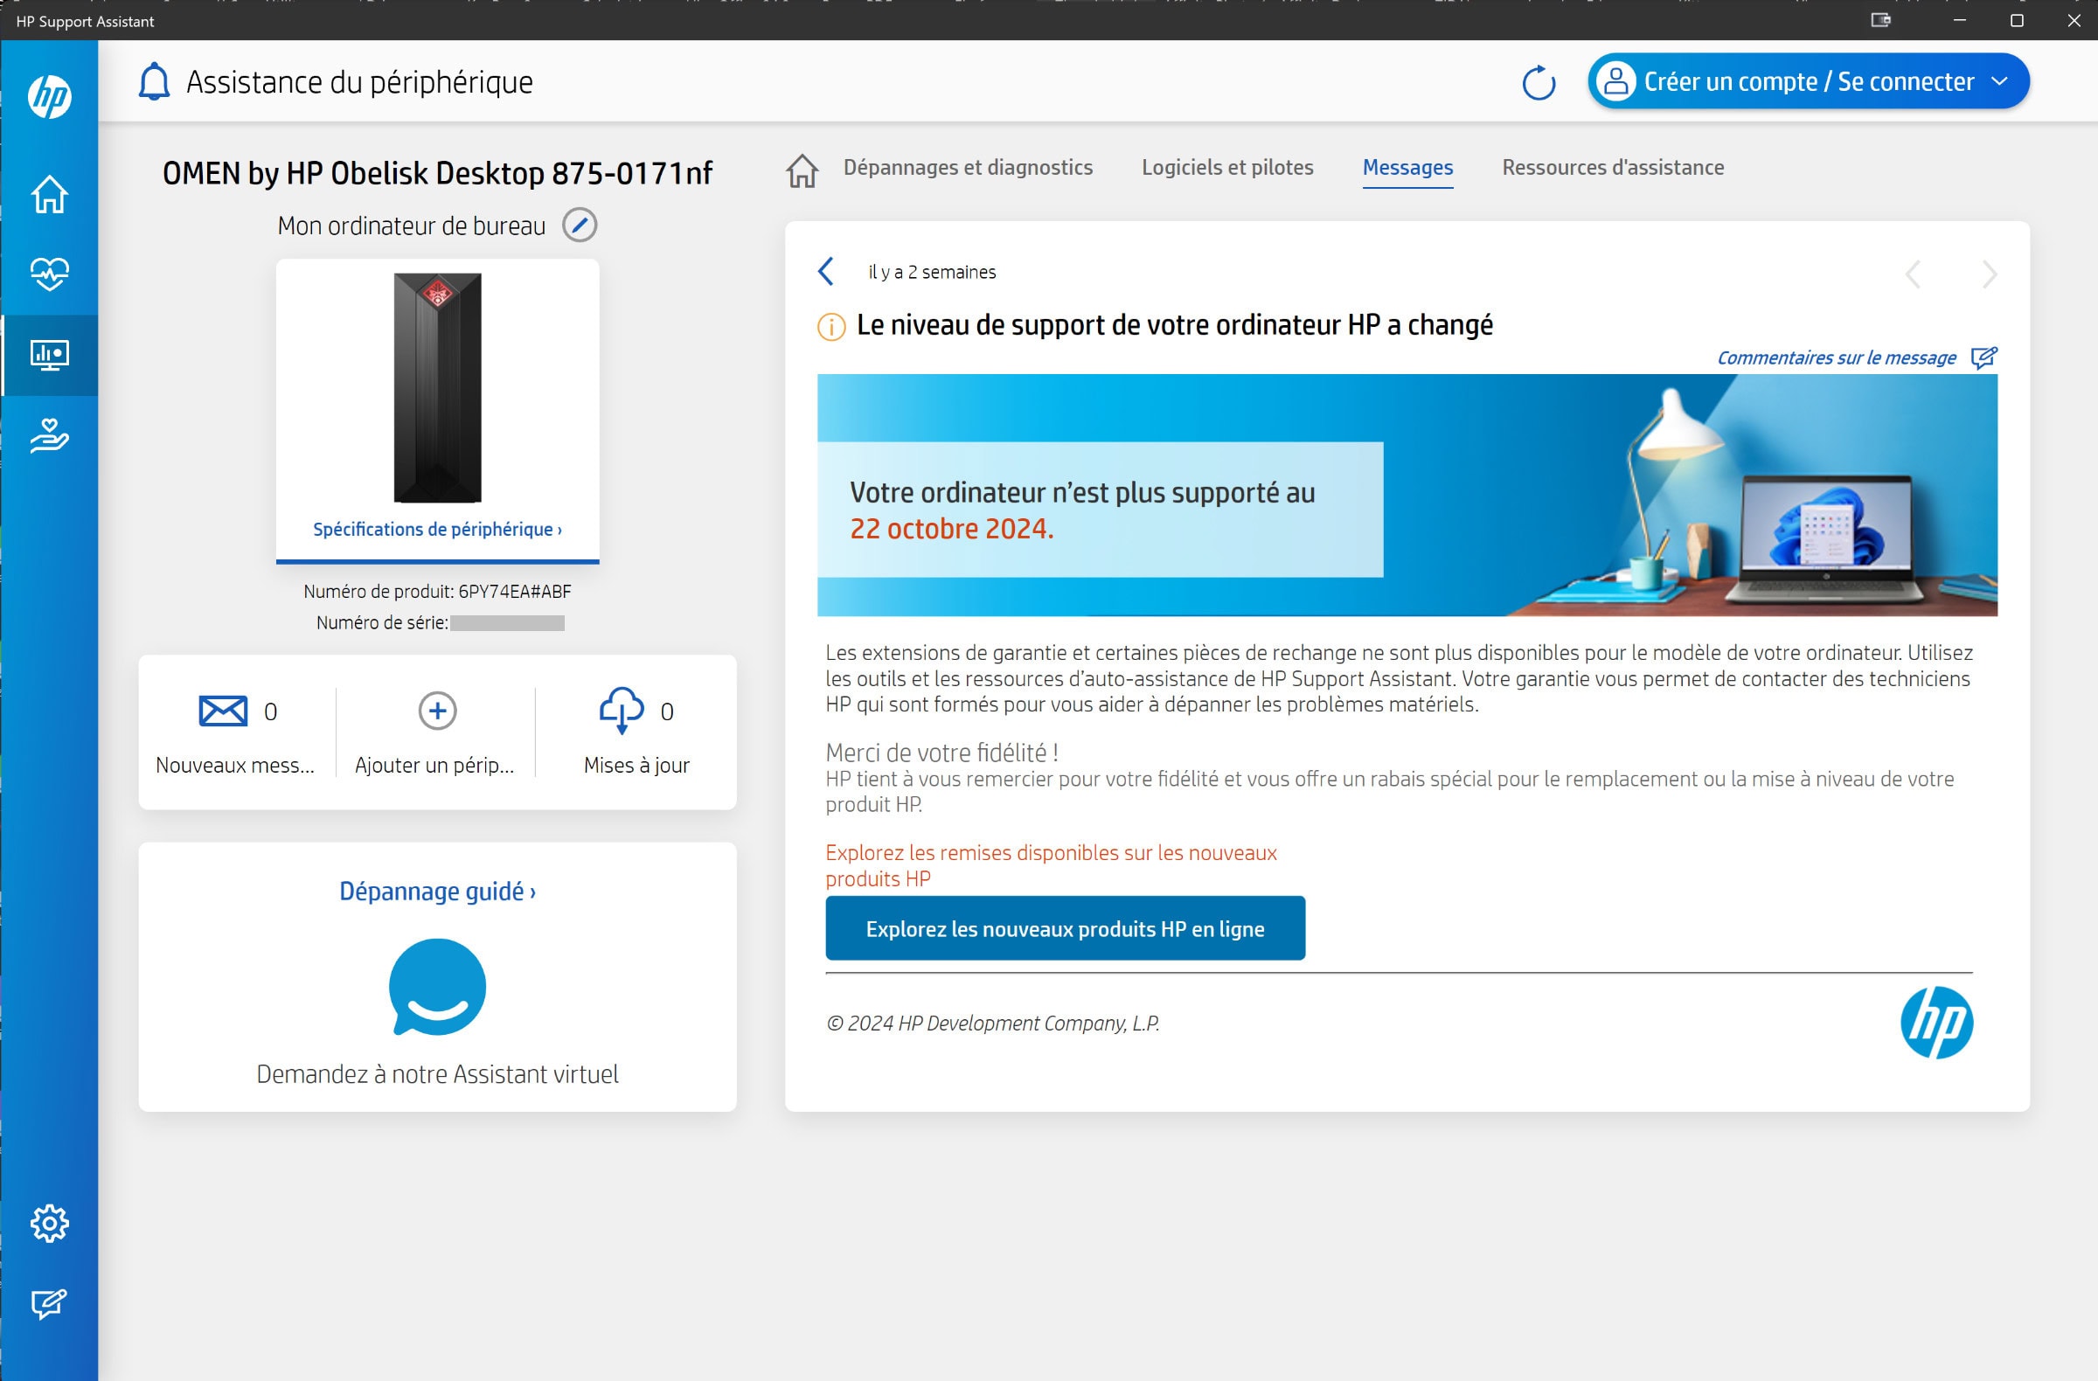The height and width of the screenshot is (1381, 2098).
Task: Click the HP logo in sidebar
Action: coord(49,96)
